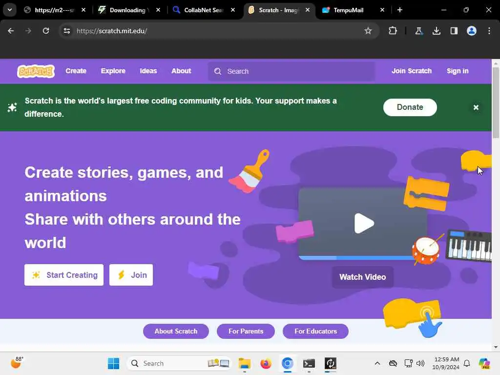
Task: Click the About Scratch button
Action: [x=176, y=332]
